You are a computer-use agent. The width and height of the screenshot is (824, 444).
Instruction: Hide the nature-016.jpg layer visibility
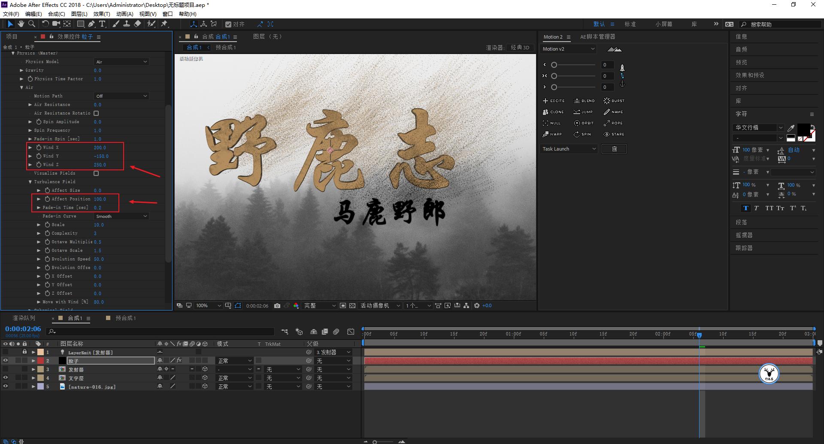pyautogui.click(x=6, y=386)
